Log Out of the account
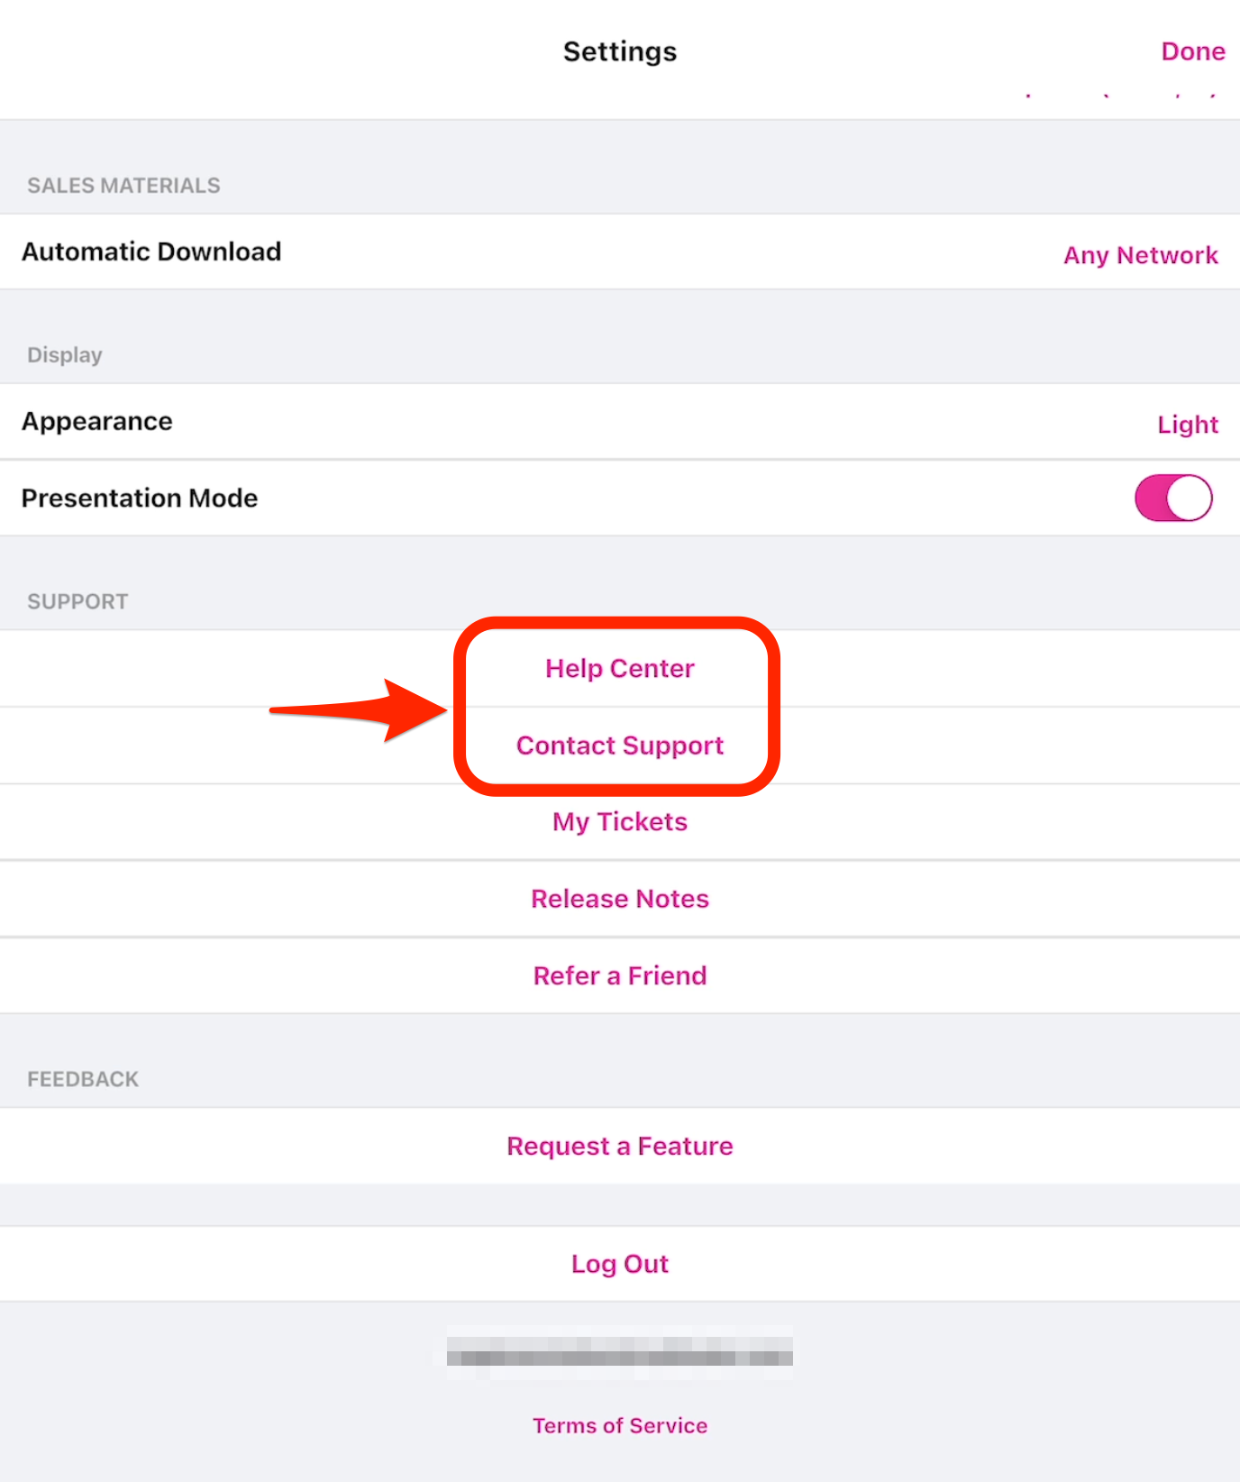The image size is (1240, 1482). pos(620,1264)
